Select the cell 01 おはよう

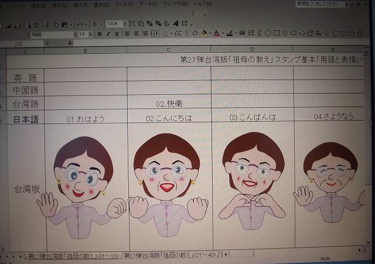[x=86, y=117]
